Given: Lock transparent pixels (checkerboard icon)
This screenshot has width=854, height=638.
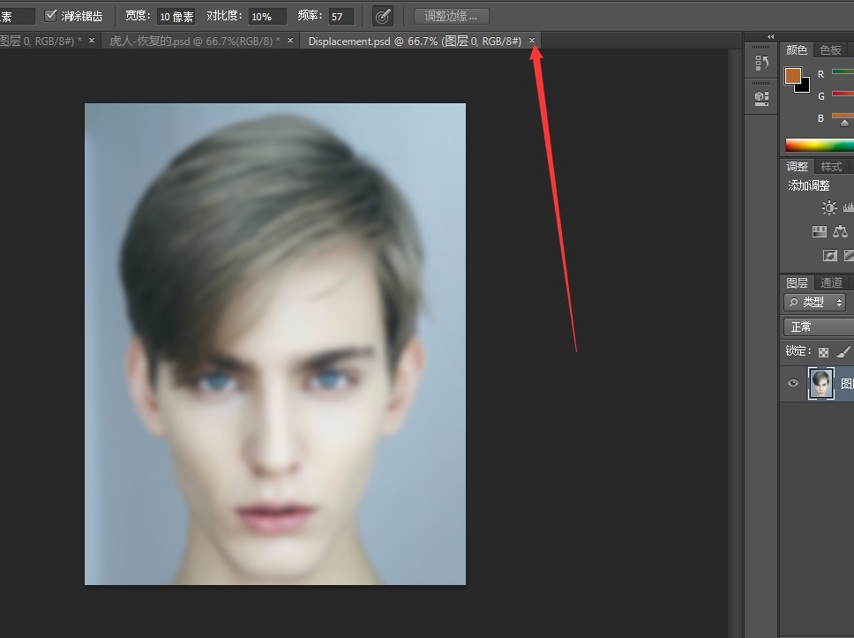Looking at the screenshot, I should [823, 352].
